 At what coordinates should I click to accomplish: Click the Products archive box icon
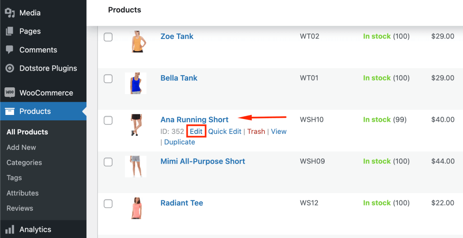[10, 111]
